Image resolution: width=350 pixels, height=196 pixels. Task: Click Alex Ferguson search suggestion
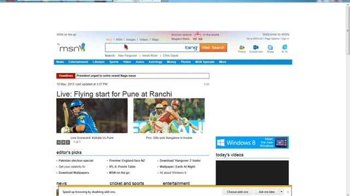pyautogui.click(x=127, y=56)
